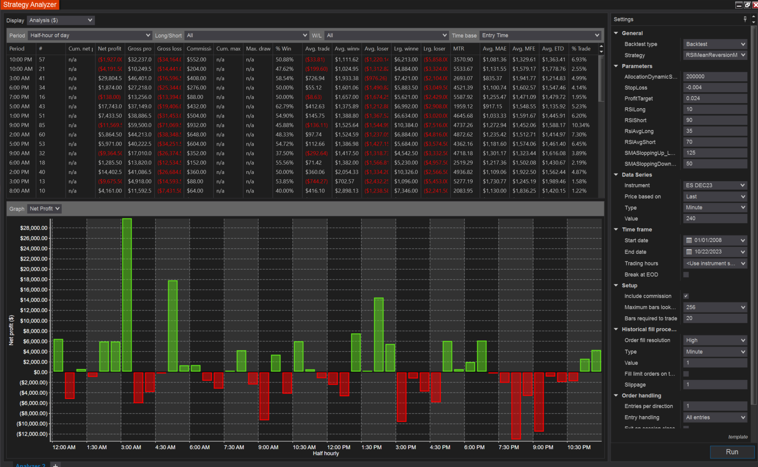Sort by the Avg. MAE column header
The width and height of the screenshot is (758, 467).
pos(494,49)
